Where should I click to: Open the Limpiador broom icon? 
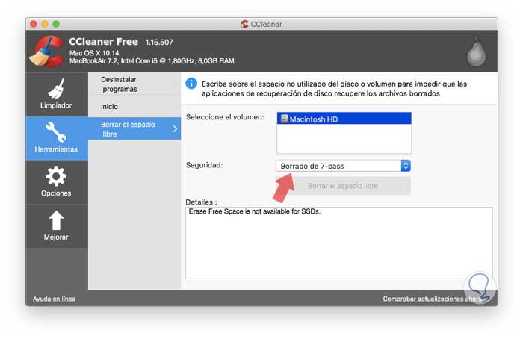point(56,88)
